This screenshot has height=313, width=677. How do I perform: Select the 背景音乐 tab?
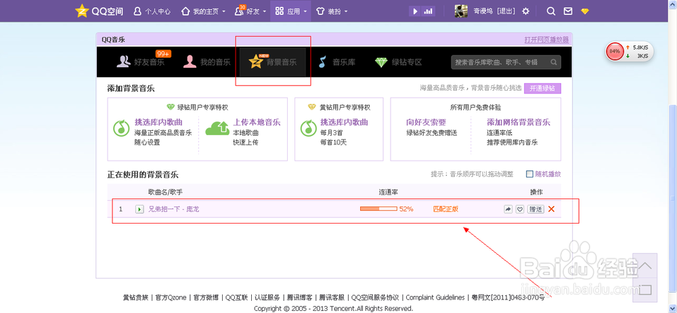pos(273,62)
